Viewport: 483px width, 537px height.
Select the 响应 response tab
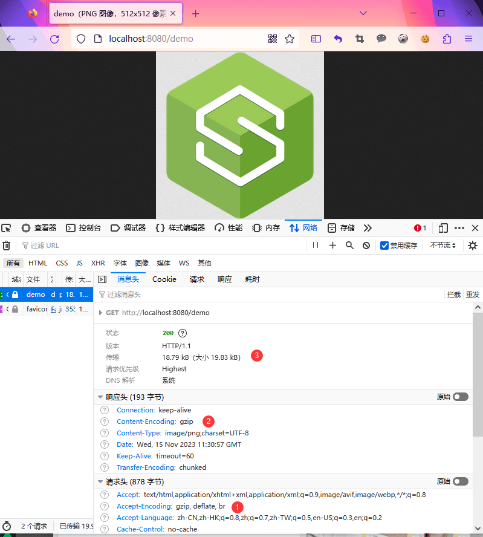point(224,279)
